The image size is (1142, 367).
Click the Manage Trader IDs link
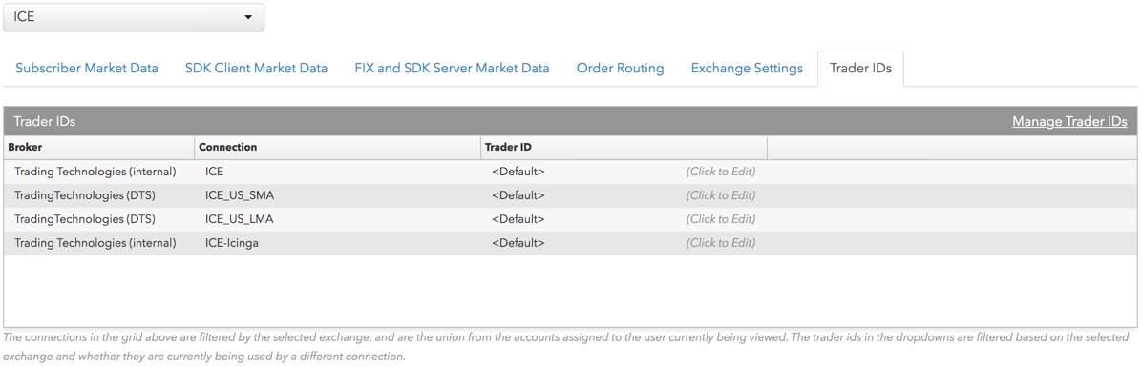(x=1069, y=121)
